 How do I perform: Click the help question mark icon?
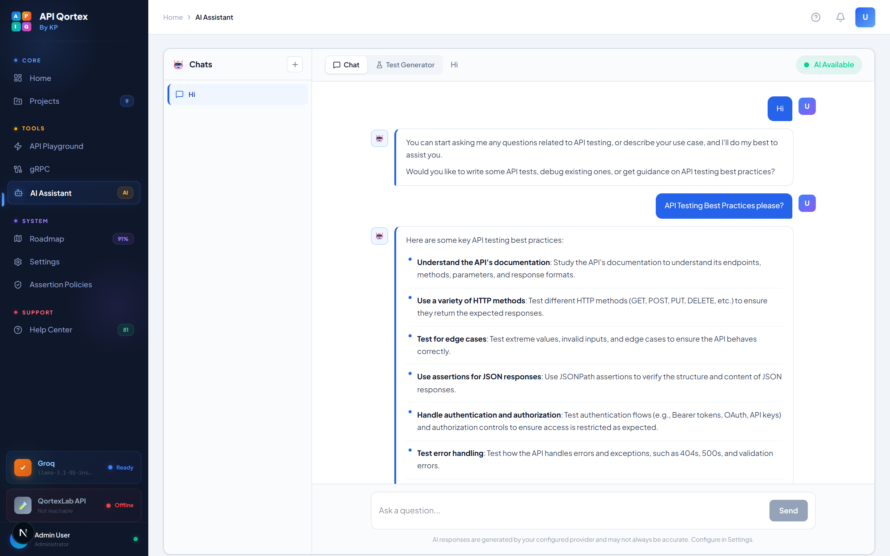(x=815, y=17)
